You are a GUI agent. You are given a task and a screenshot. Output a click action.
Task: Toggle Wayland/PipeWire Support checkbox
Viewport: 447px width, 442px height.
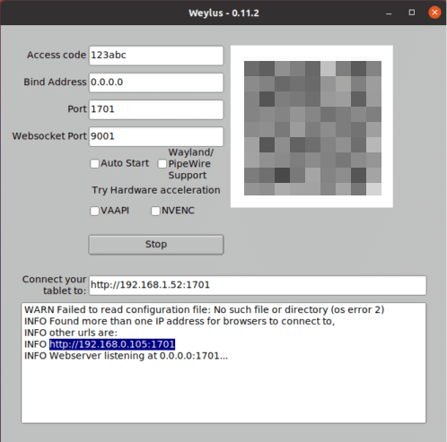[162, 163]
